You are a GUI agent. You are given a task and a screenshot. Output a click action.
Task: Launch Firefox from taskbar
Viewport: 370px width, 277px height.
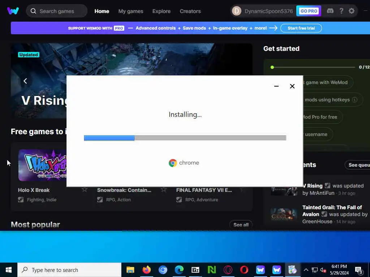147,270
